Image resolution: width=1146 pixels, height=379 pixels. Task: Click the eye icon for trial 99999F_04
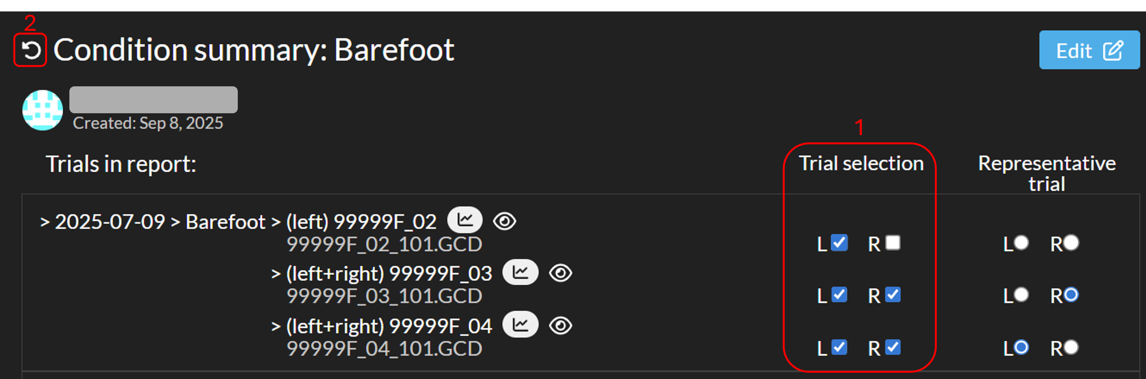(560, 326)
